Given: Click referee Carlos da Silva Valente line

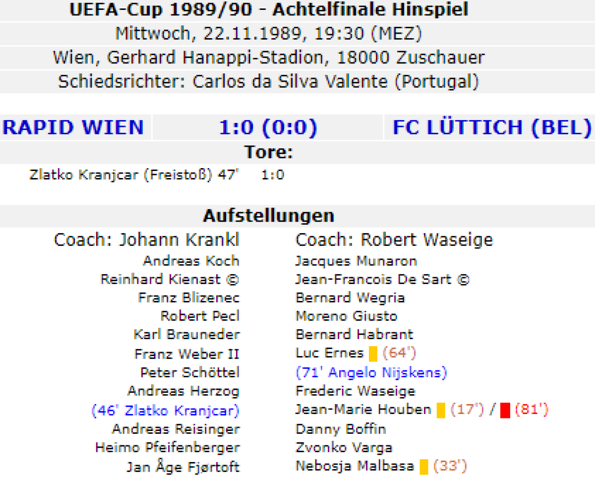Looking at the screenshot, I should pyautogui.click(x=268, y=81).
